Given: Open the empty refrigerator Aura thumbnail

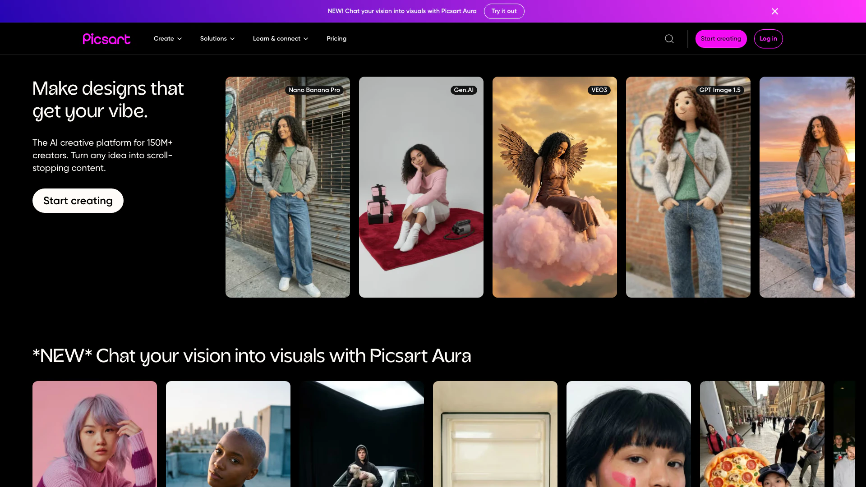Looking at the screenshot, I should (x=495, y=434).
